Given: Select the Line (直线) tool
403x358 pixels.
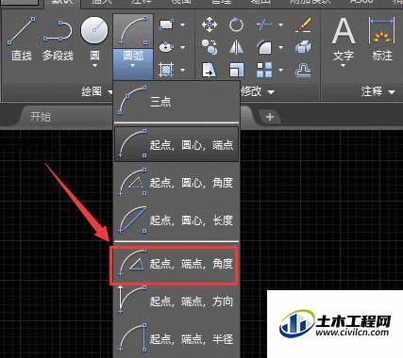Looking at the screenshot, I should coord(22,39).
